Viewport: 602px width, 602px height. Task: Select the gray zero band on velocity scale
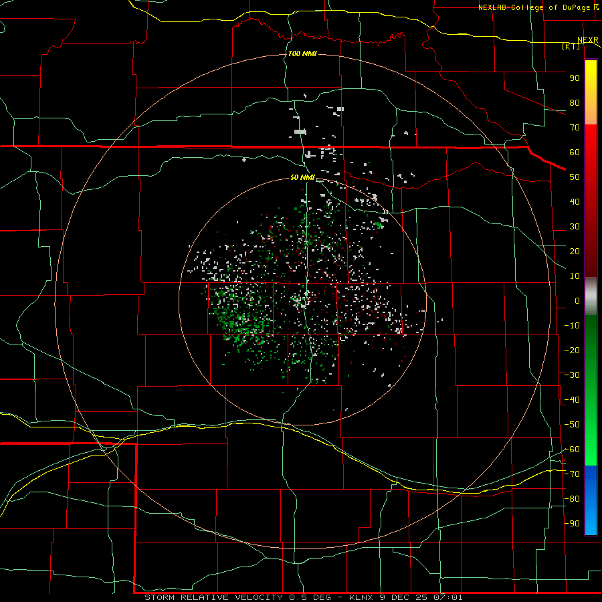[591, 296]
